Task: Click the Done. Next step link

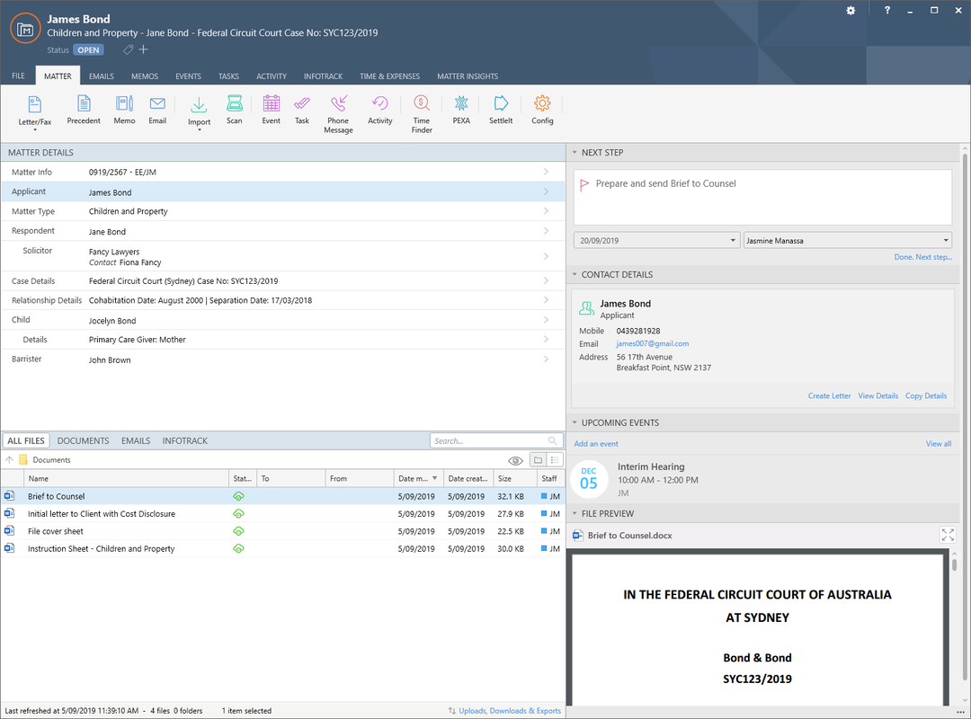Action: click(923, 257)
